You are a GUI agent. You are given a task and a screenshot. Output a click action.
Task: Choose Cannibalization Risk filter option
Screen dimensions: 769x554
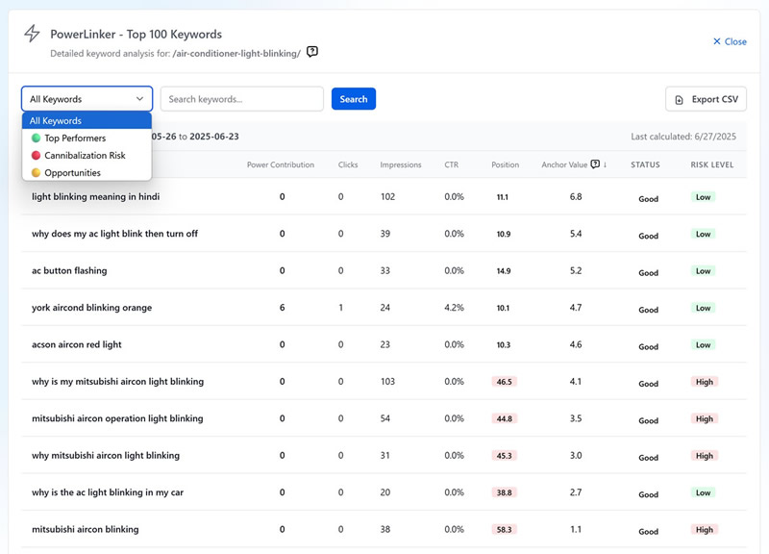(87, 155)
